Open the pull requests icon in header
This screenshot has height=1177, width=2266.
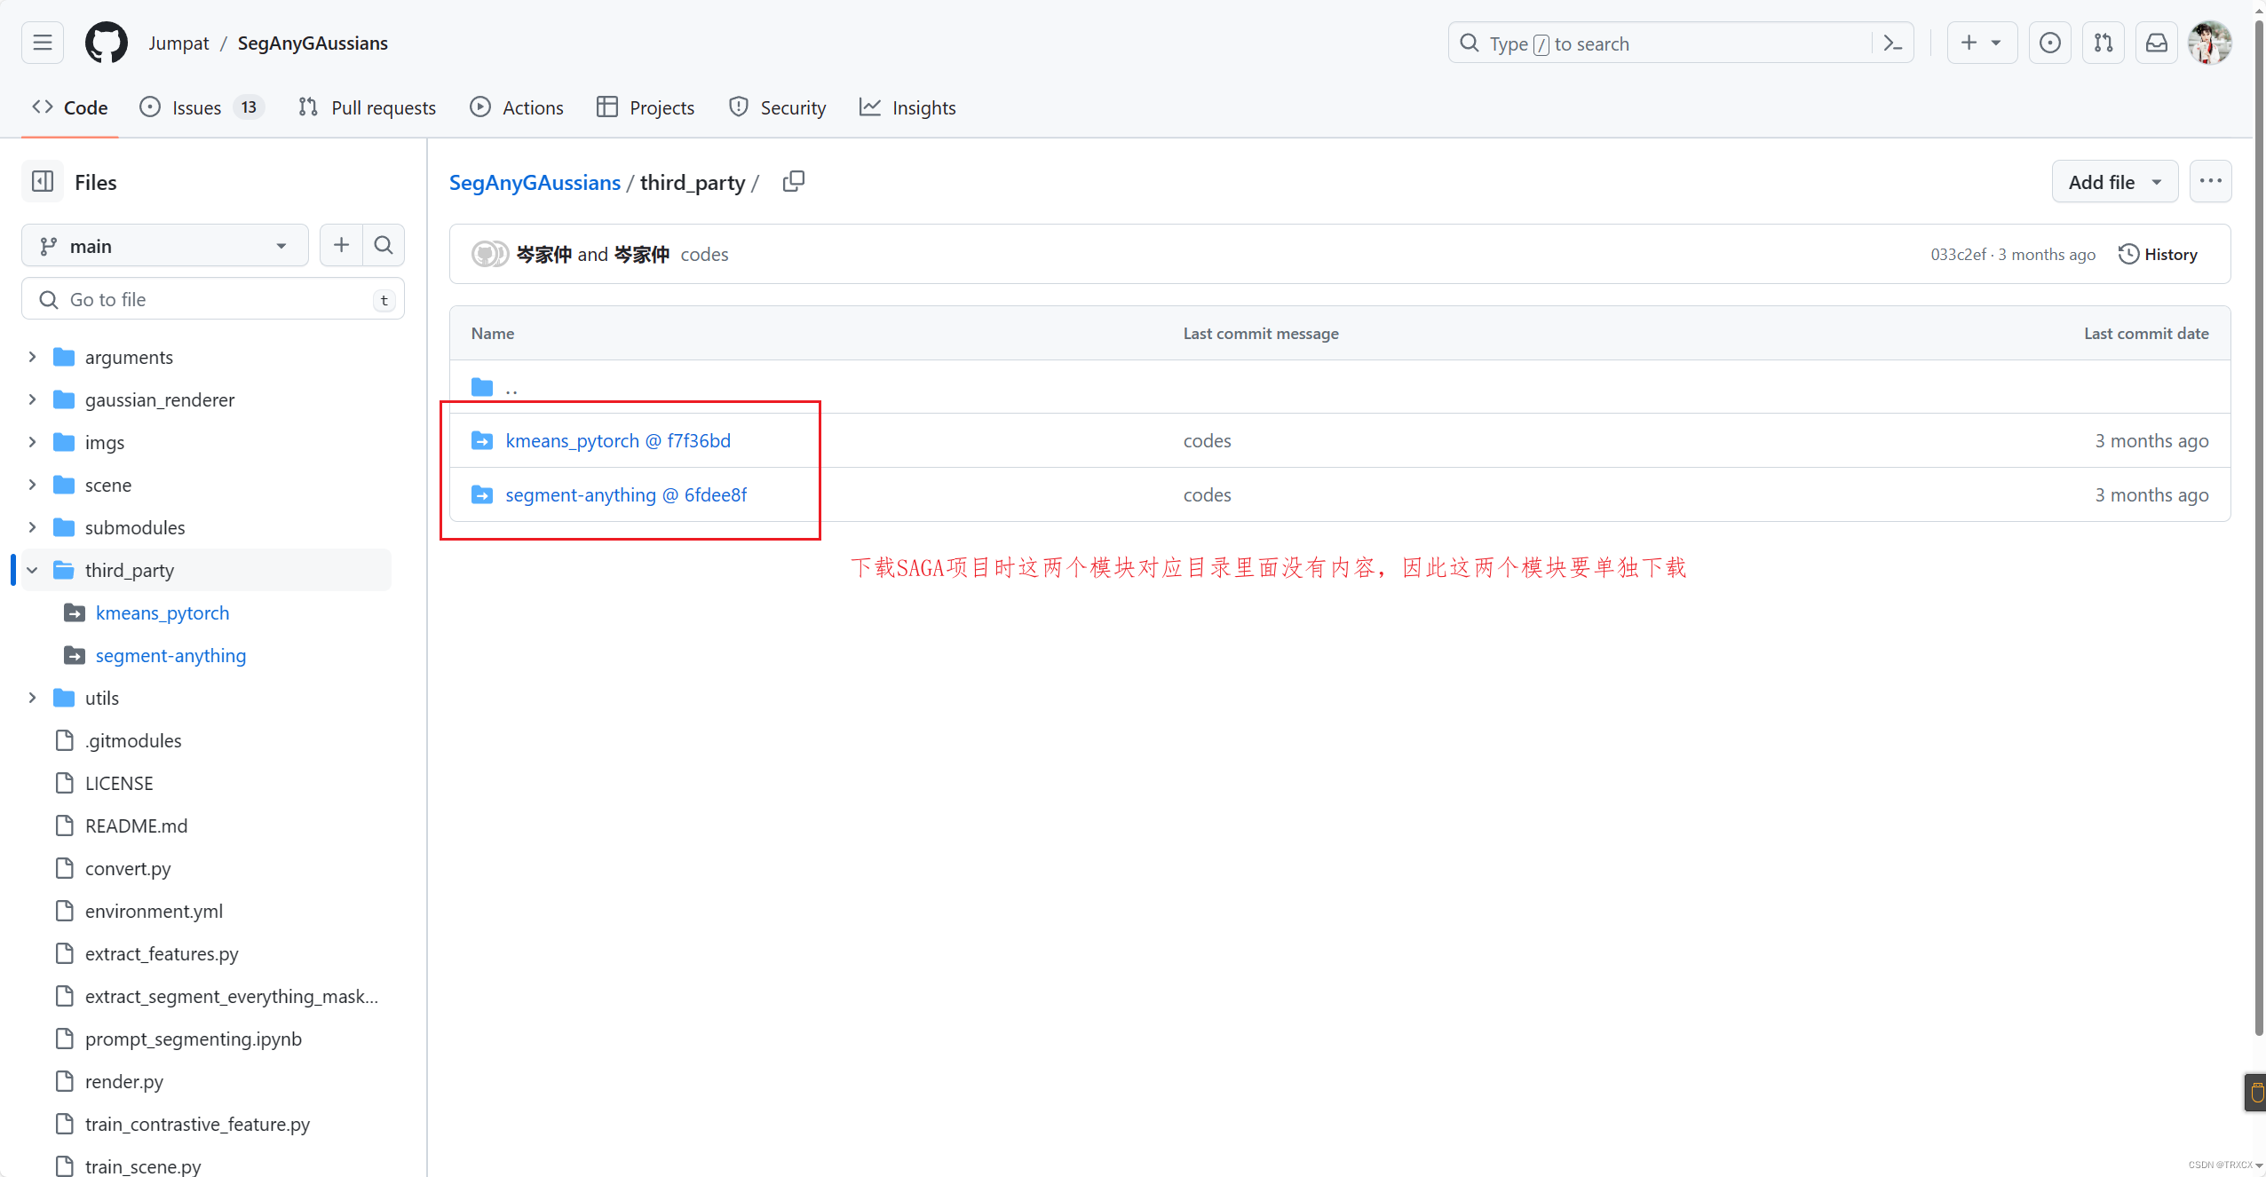coord(2103,43)
